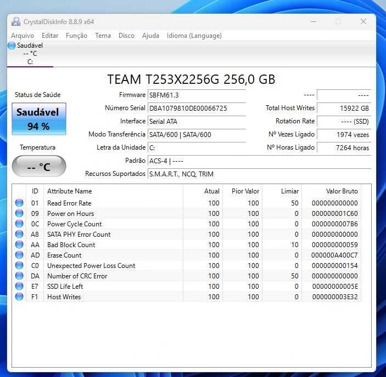Viewport: 386px width, 377px height.
Task: Open the Ajuda menu
Action: [150, 36]
